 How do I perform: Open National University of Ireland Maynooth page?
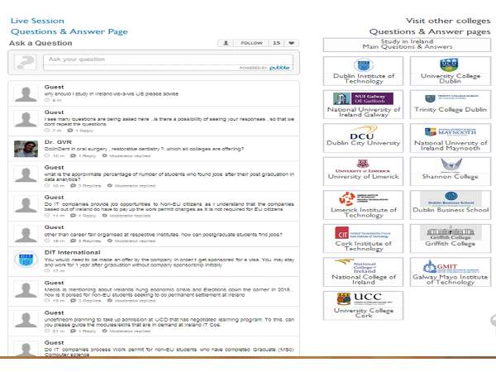[x=451, y=138]
